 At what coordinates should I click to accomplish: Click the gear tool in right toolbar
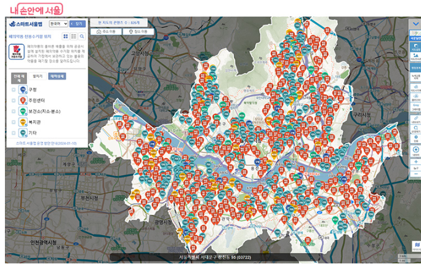[x=415, y=138]
